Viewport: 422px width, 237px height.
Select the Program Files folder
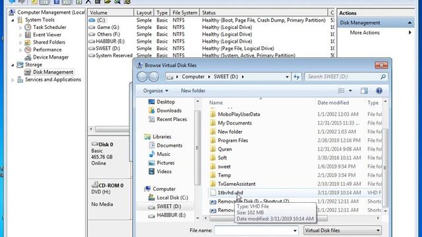[x=233, y=140]
